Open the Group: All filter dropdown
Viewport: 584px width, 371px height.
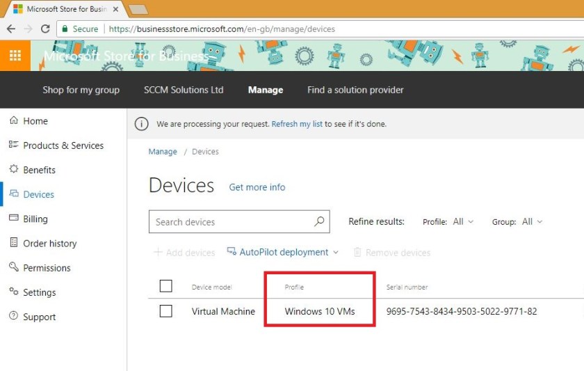(x=517, y=222)
